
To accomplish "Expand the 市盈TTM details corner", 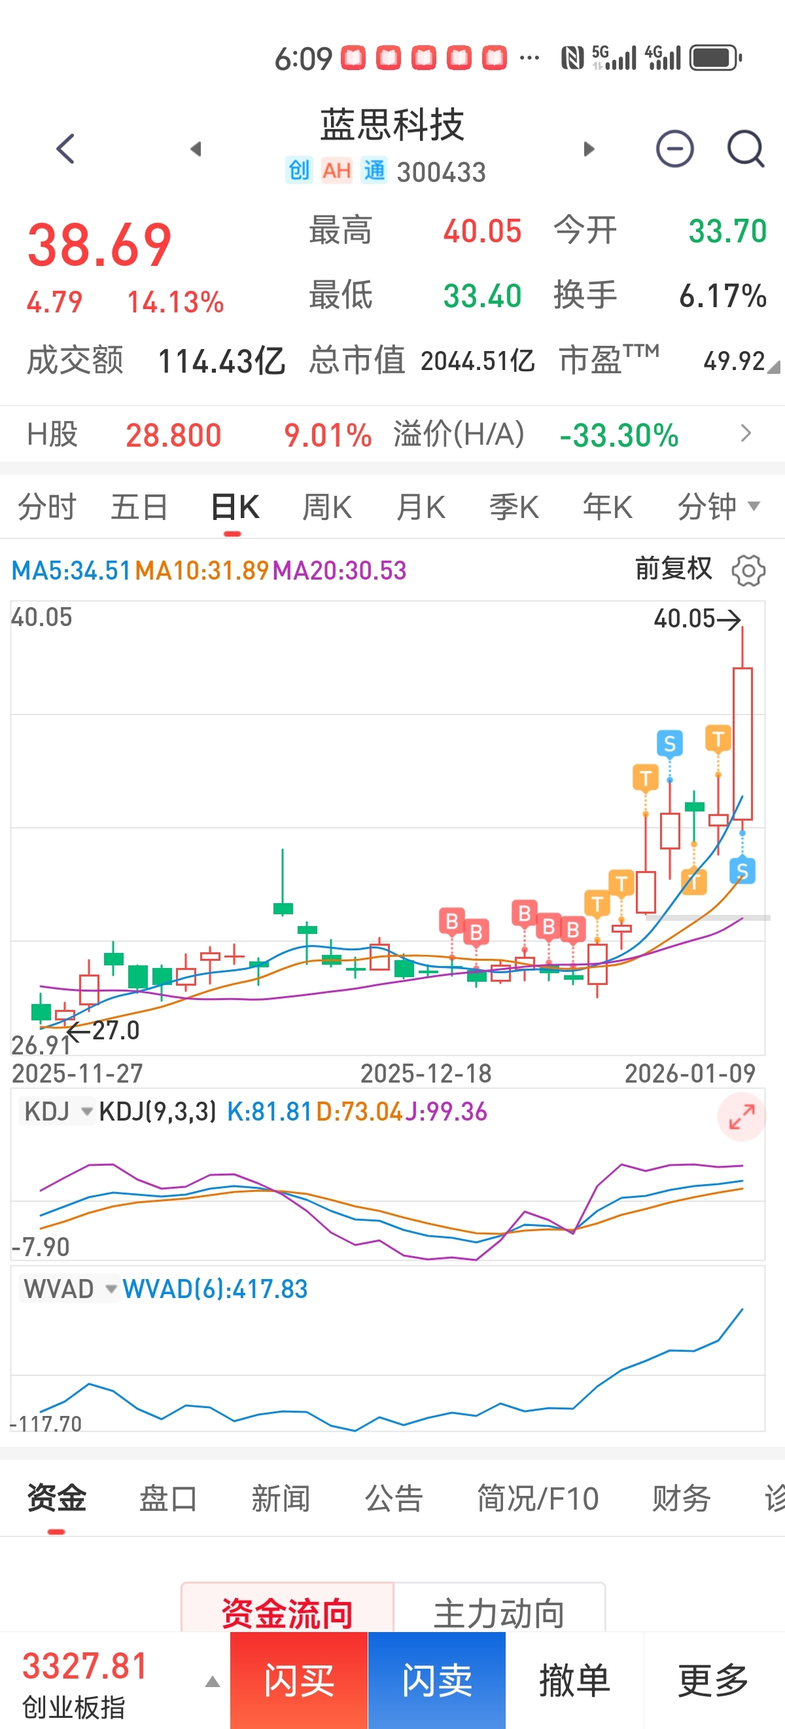I will coord(774,367).
